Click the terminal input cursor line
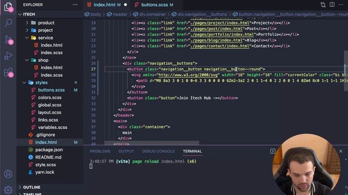The width and height of the screenshot is (348, 195). pyautogui.click(x=91, y=166)
